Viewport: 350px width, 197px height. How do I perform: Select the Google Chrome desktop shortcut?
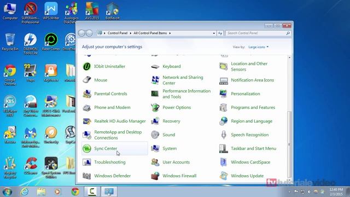coord(10,76)
